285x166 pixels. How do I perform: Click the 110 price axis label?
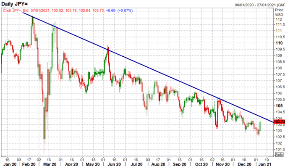pos(279,43)
